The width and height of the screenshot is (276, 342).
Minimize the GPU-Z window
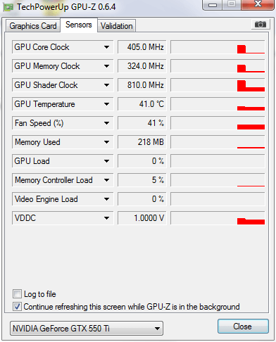point(213,4)
